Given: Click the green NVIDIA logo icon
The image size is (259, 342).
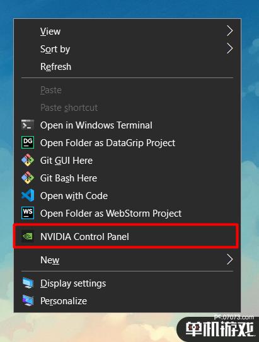Looking at the screenshot, I should 28,236.
